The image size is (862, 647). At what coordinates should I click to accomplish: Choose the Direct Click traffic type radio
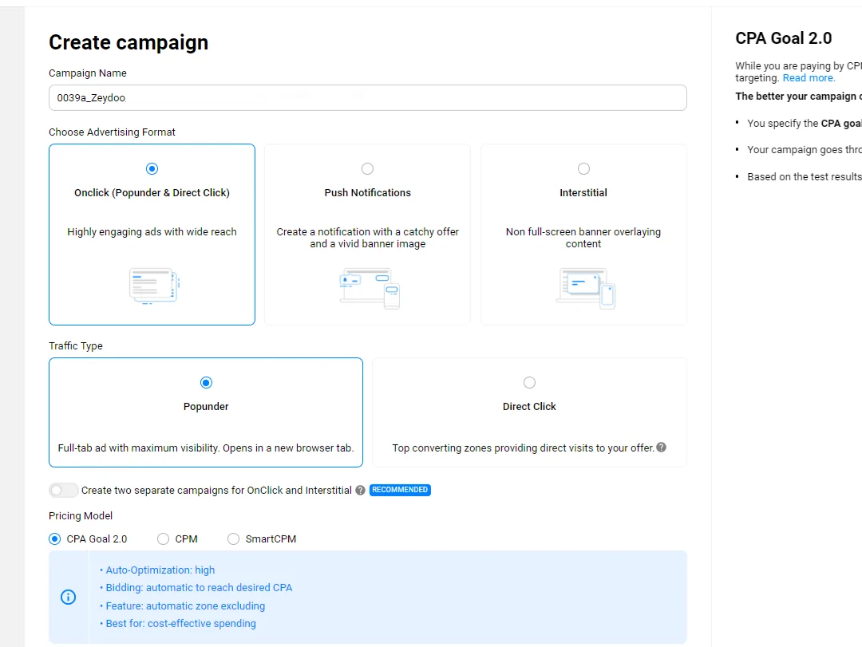pos(529,383)
